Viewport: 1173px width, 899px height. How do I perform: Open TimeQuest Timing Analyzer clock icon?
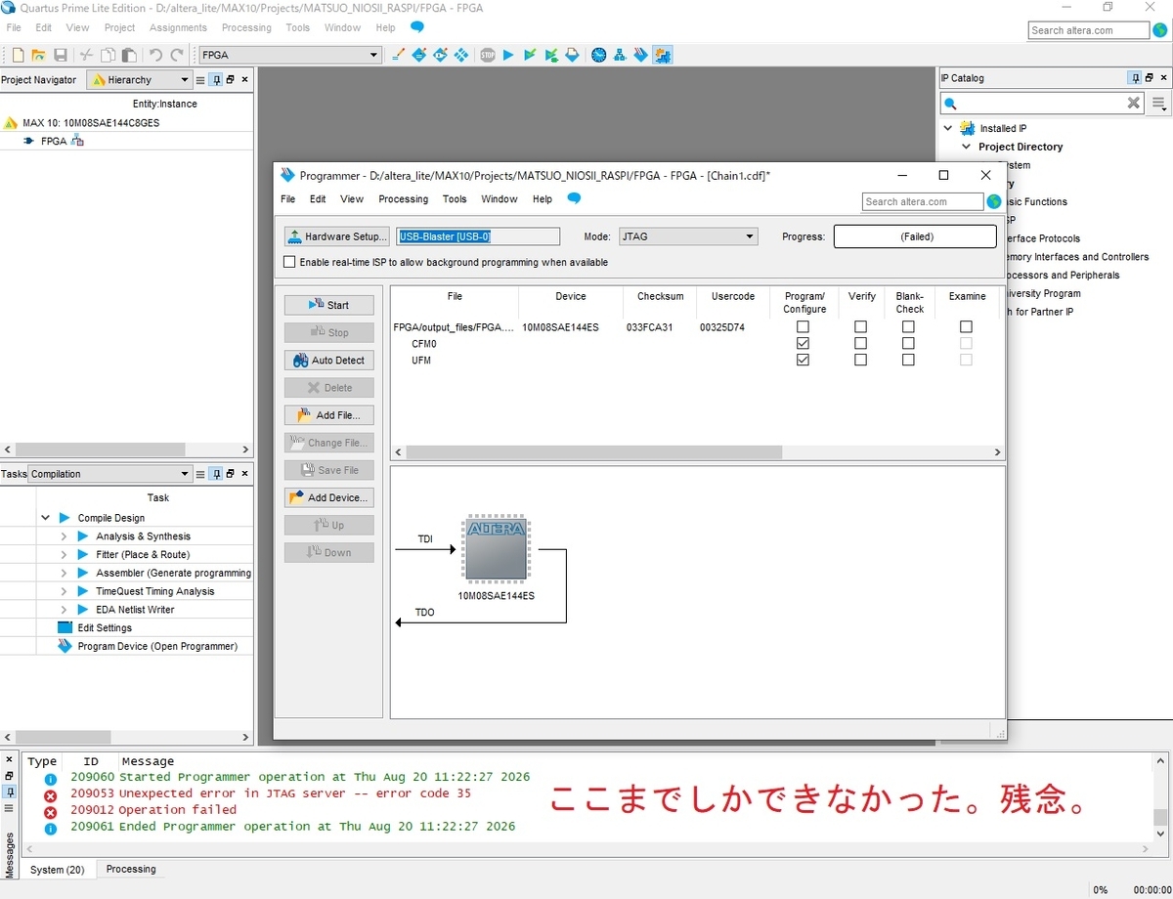[598, 55]
